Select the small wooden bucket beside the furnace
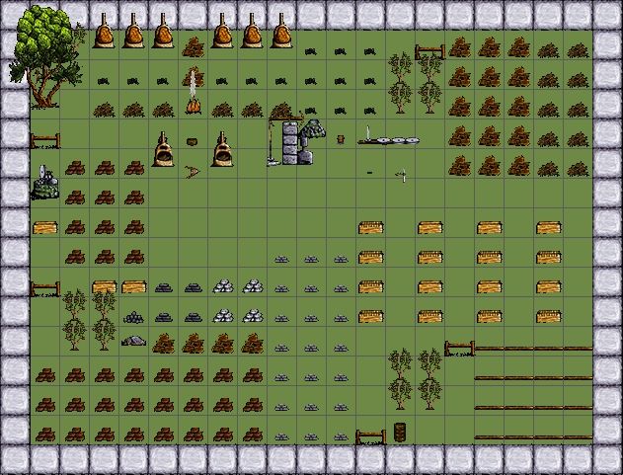The width and height of the screenshot is (623, 475). click(341, 139)
